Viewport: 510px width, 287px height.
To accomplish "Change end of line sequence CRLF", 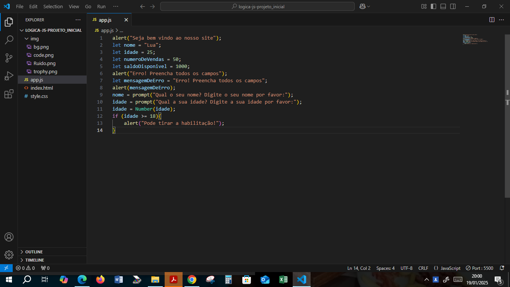I will [423, 268].
